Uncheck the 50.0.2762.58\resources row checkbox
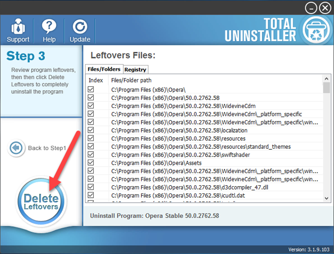Image resolution: width=334 pixels, height=254 pixels. pos(91,138)
